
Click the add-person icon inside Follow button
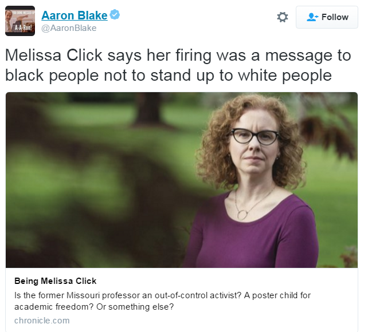click(312, 17)
